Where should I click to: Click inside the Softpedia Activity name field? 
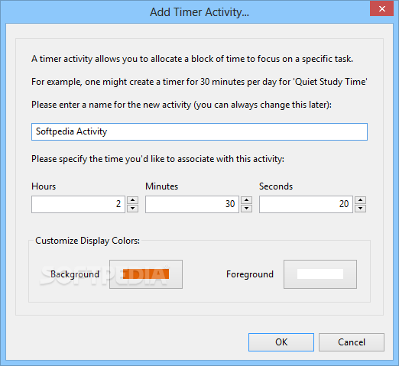click(x=199, y=131)
